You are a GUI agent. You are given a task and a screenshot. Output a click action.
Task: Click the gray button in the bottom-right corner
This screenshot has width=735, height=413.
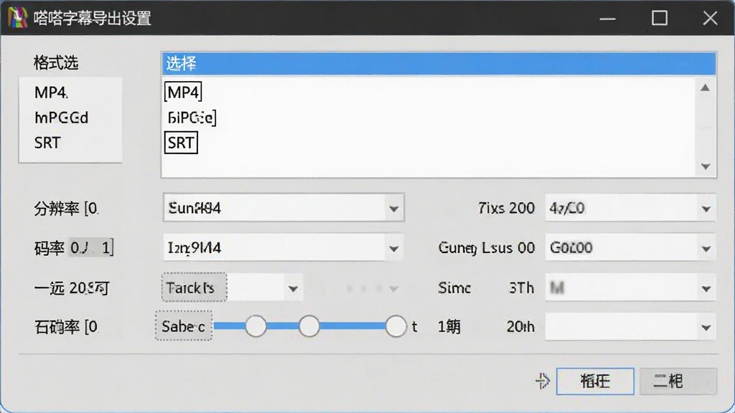click(678, 381)
